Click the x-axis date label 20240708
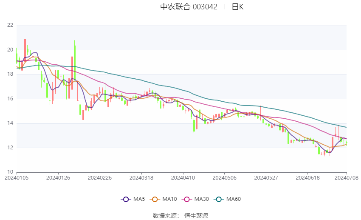Screen dimensions: 361x220 (x=347, y=178)
